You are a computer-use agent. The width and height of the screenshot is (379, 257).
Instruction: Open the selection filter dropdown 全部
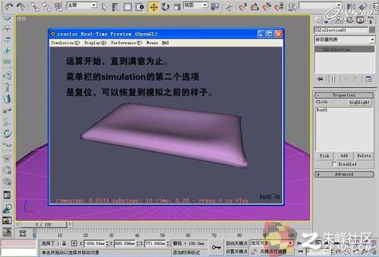(x=82, y=5)
